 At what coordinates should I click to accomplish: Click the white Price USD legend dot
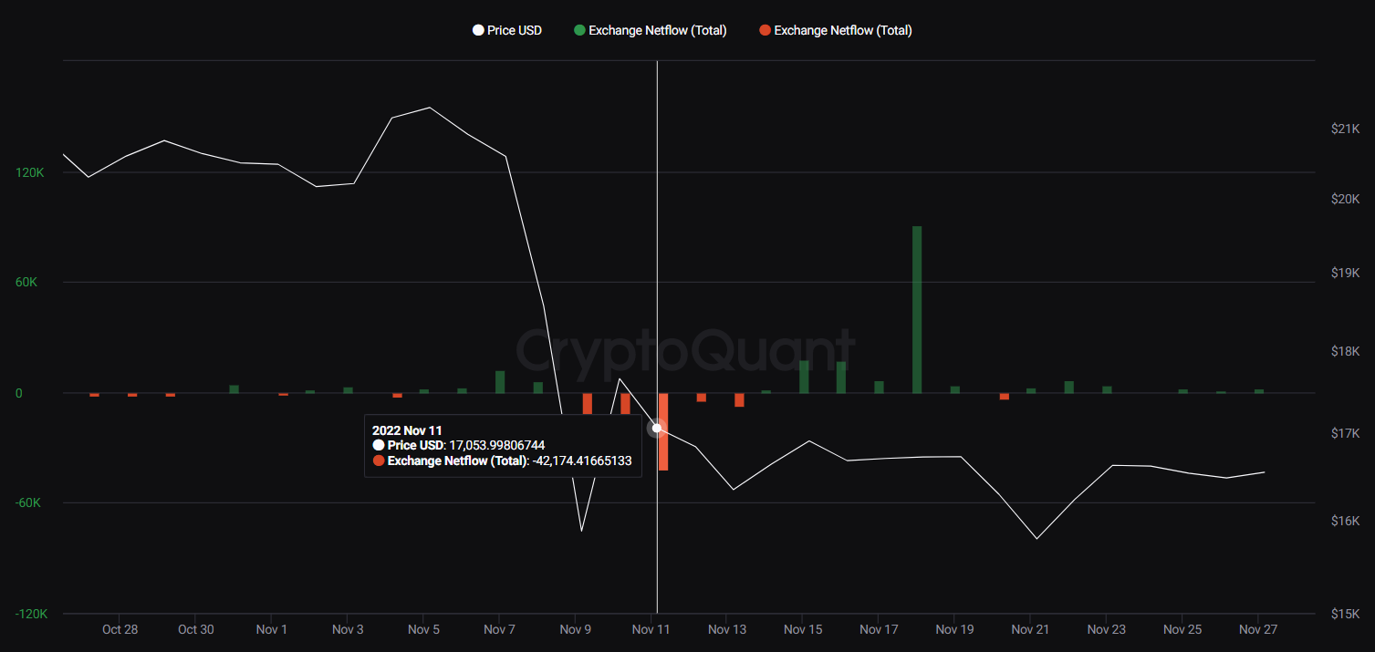[478, 30]
